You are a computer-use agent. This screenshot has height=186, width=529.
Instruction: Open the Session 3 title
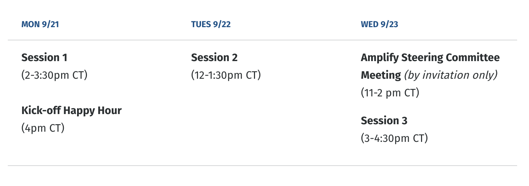click(x=384, y=121)
